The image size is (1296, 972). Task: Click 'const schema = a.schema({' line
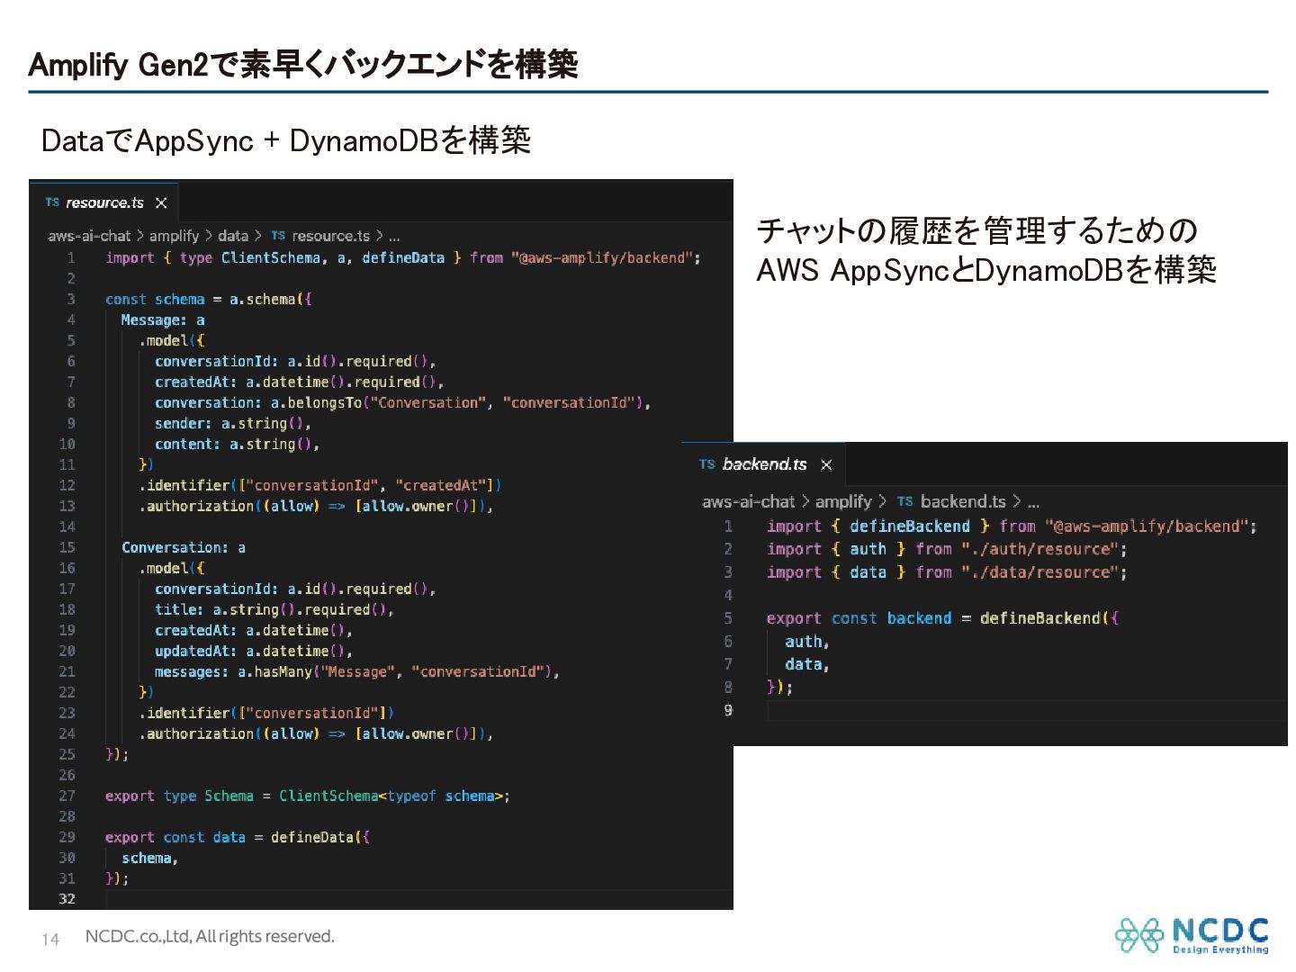[x=209, y=299]
